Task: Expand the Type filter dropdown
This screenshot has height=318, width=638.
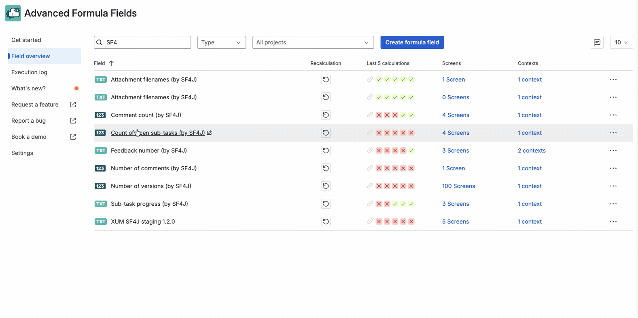Action: coord(221,42)
